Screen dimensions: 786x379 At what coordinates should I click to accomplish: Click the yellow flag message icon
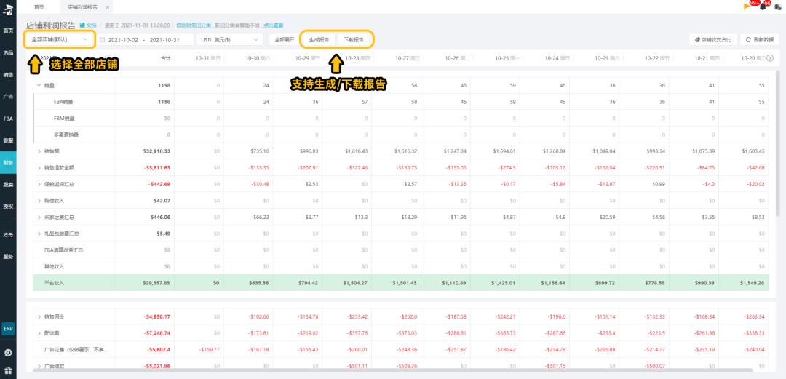747,7
